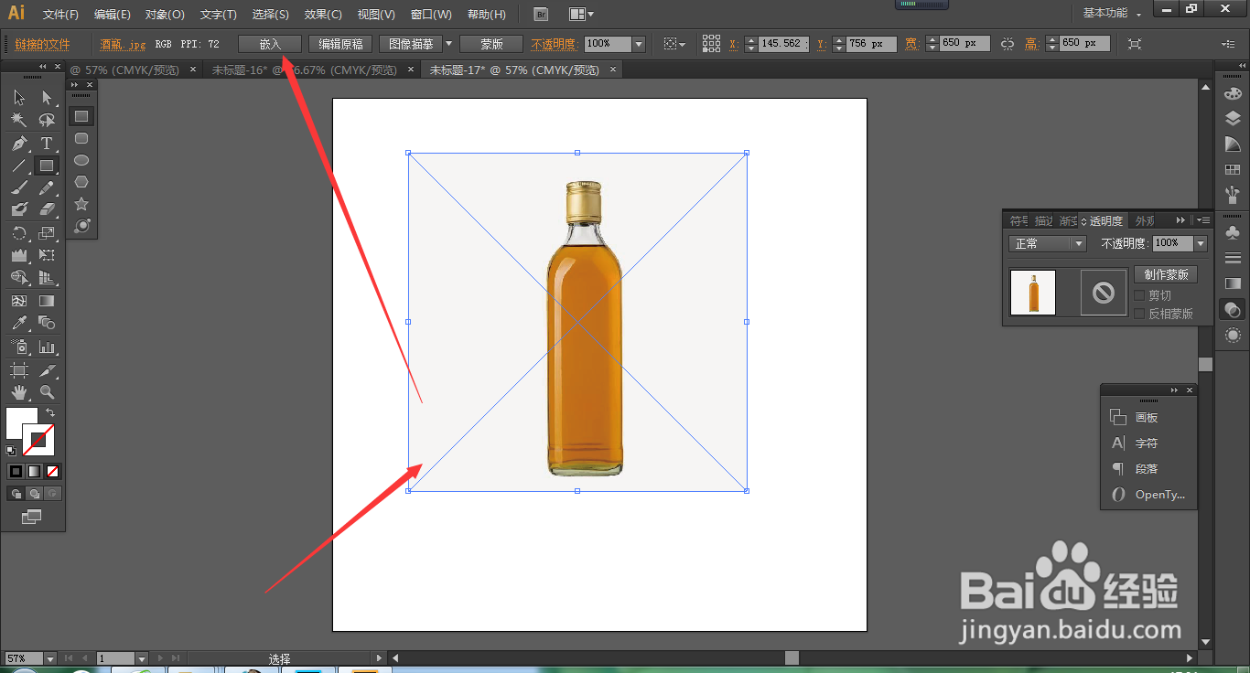Select the Type tool

point(47,144)
